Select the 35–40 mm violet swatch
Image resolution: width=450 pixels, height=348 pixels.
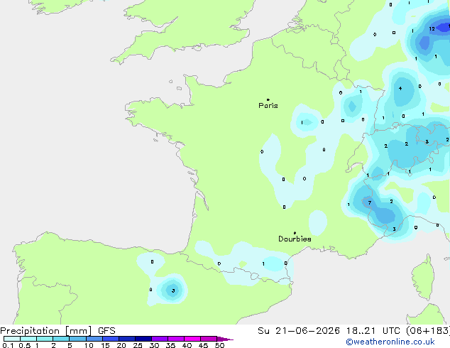(176, 339)
